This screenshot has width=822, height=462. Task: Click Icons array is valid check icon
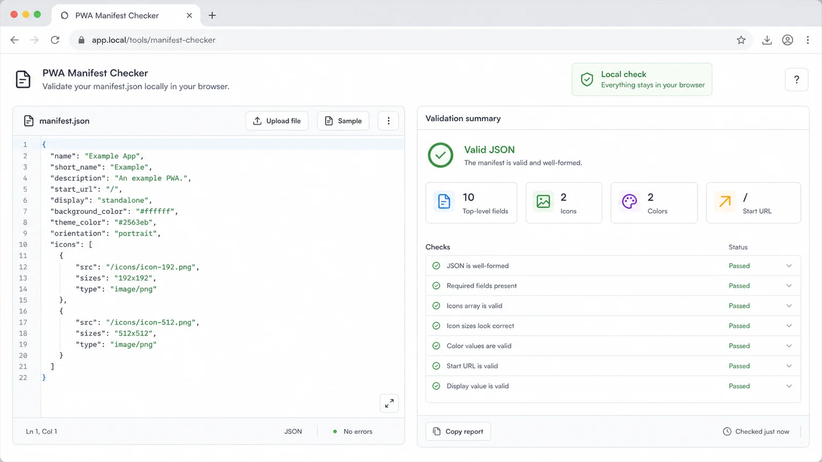point(436,306)
